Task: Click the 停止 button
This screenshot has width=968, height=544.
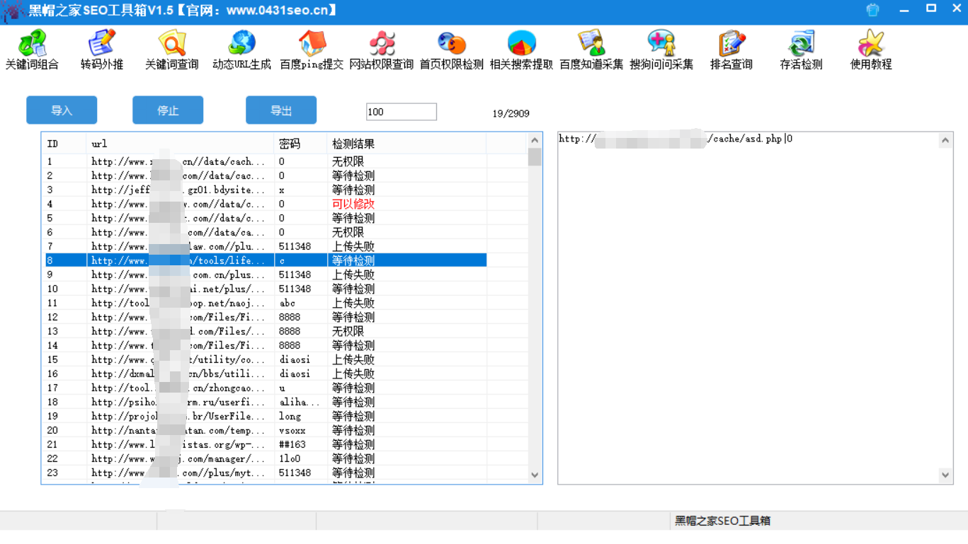Action: (x=168, y=110)
